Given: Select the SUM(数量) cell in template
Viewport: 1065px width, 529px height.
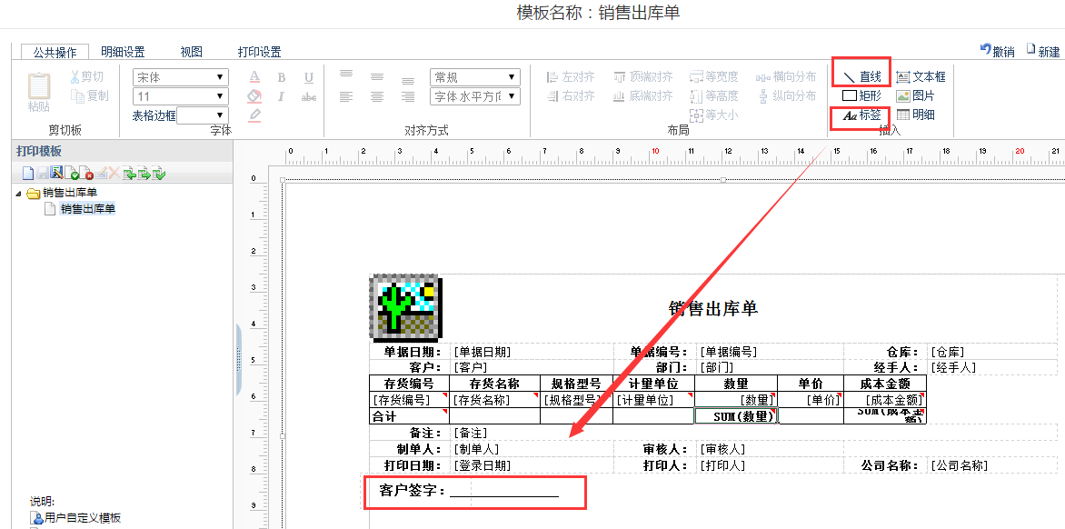Looking at the screenshot, I should coord(735,416).
